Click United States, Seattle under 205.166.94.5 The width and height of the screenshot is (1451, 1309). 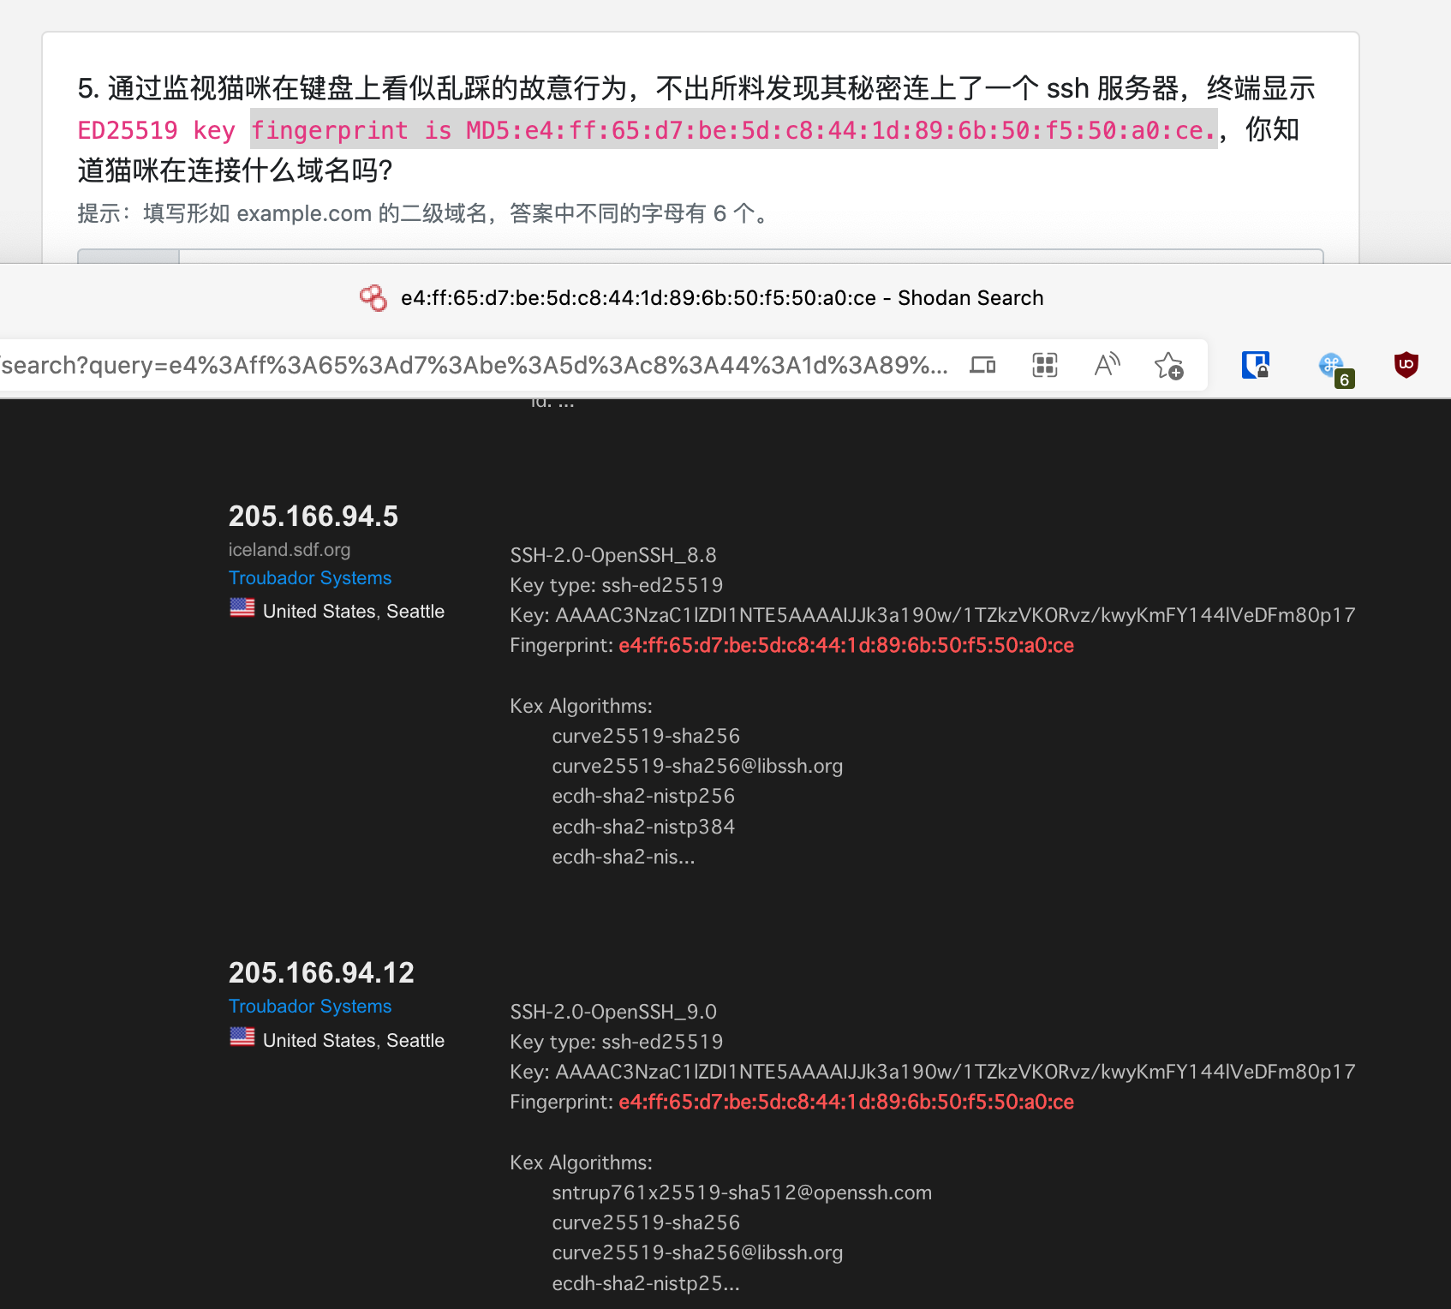point(354,612)
